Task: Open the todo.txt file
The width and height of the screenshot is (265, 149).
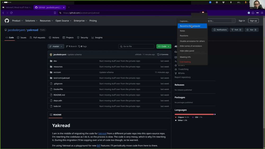Action: click(x=57, y=106)
